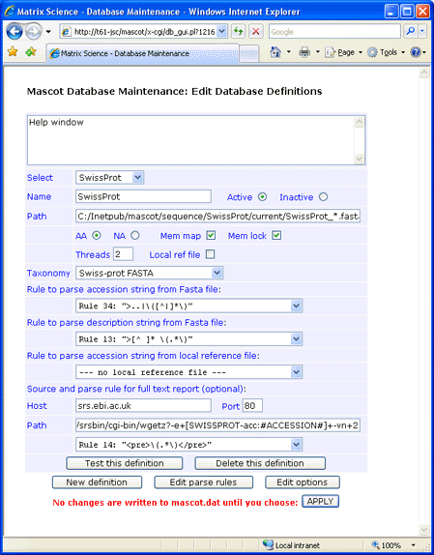Click the Threads label link
The image size is (434, 555).
point(93,255)
